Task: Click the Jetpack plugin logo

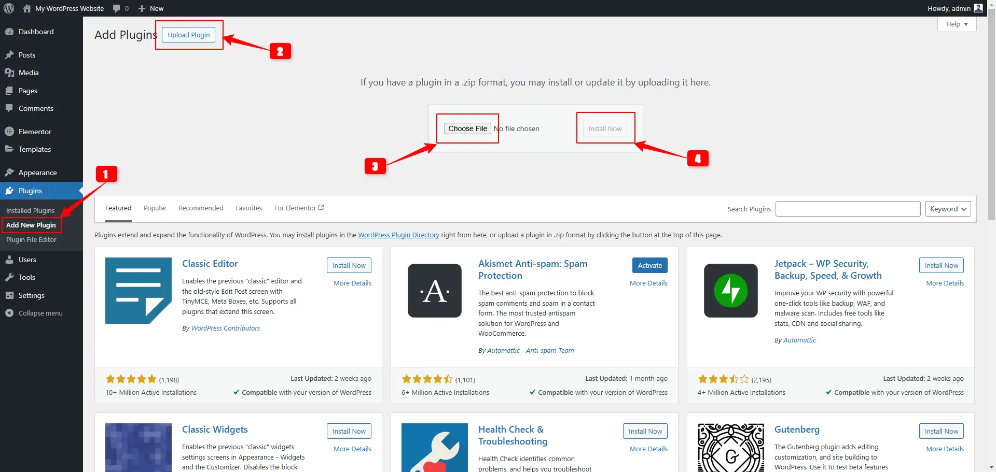Action: coord(731,291)
